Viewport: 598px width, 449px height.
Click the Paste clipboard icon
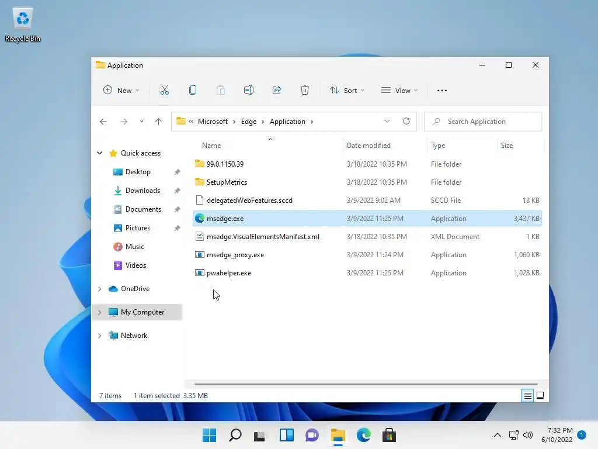[x=220, y=91]
